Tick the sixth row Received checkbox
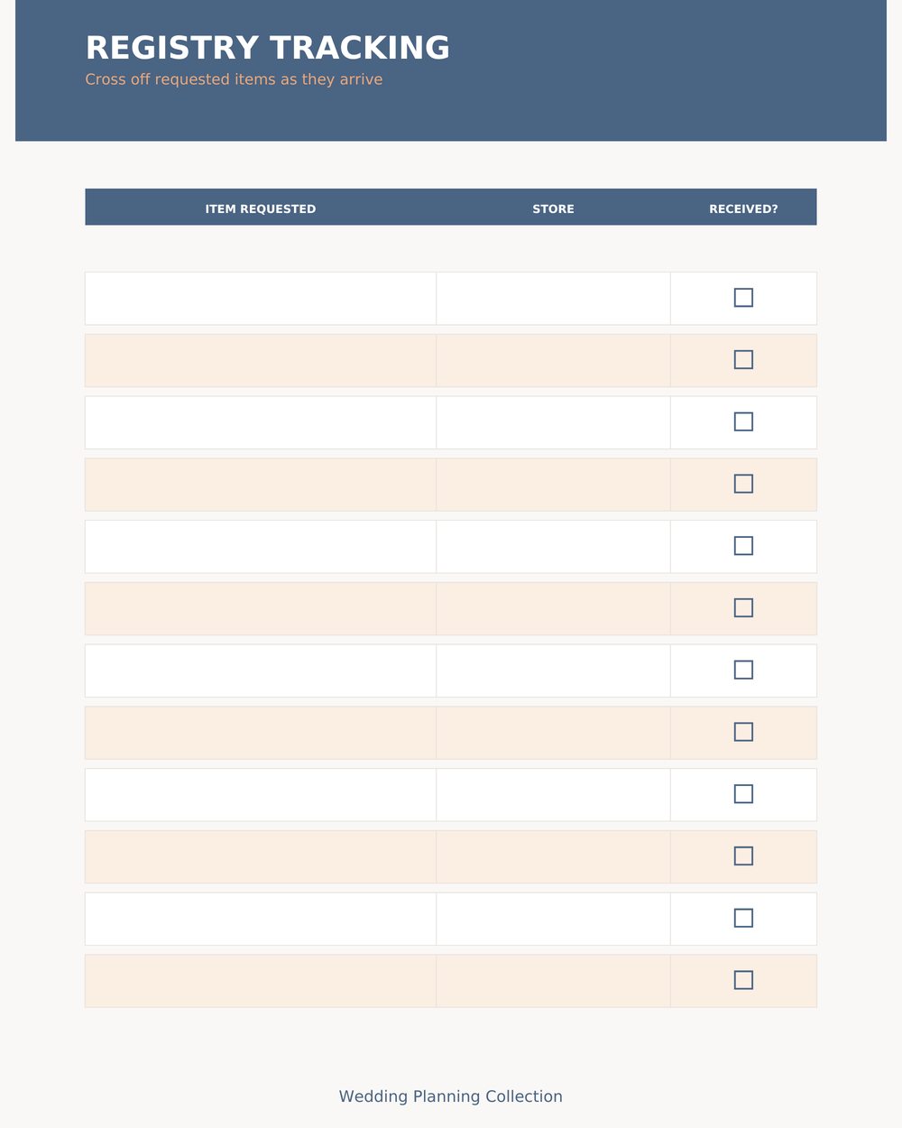The width and height of the screenshot is (902, 1128). 743,607
